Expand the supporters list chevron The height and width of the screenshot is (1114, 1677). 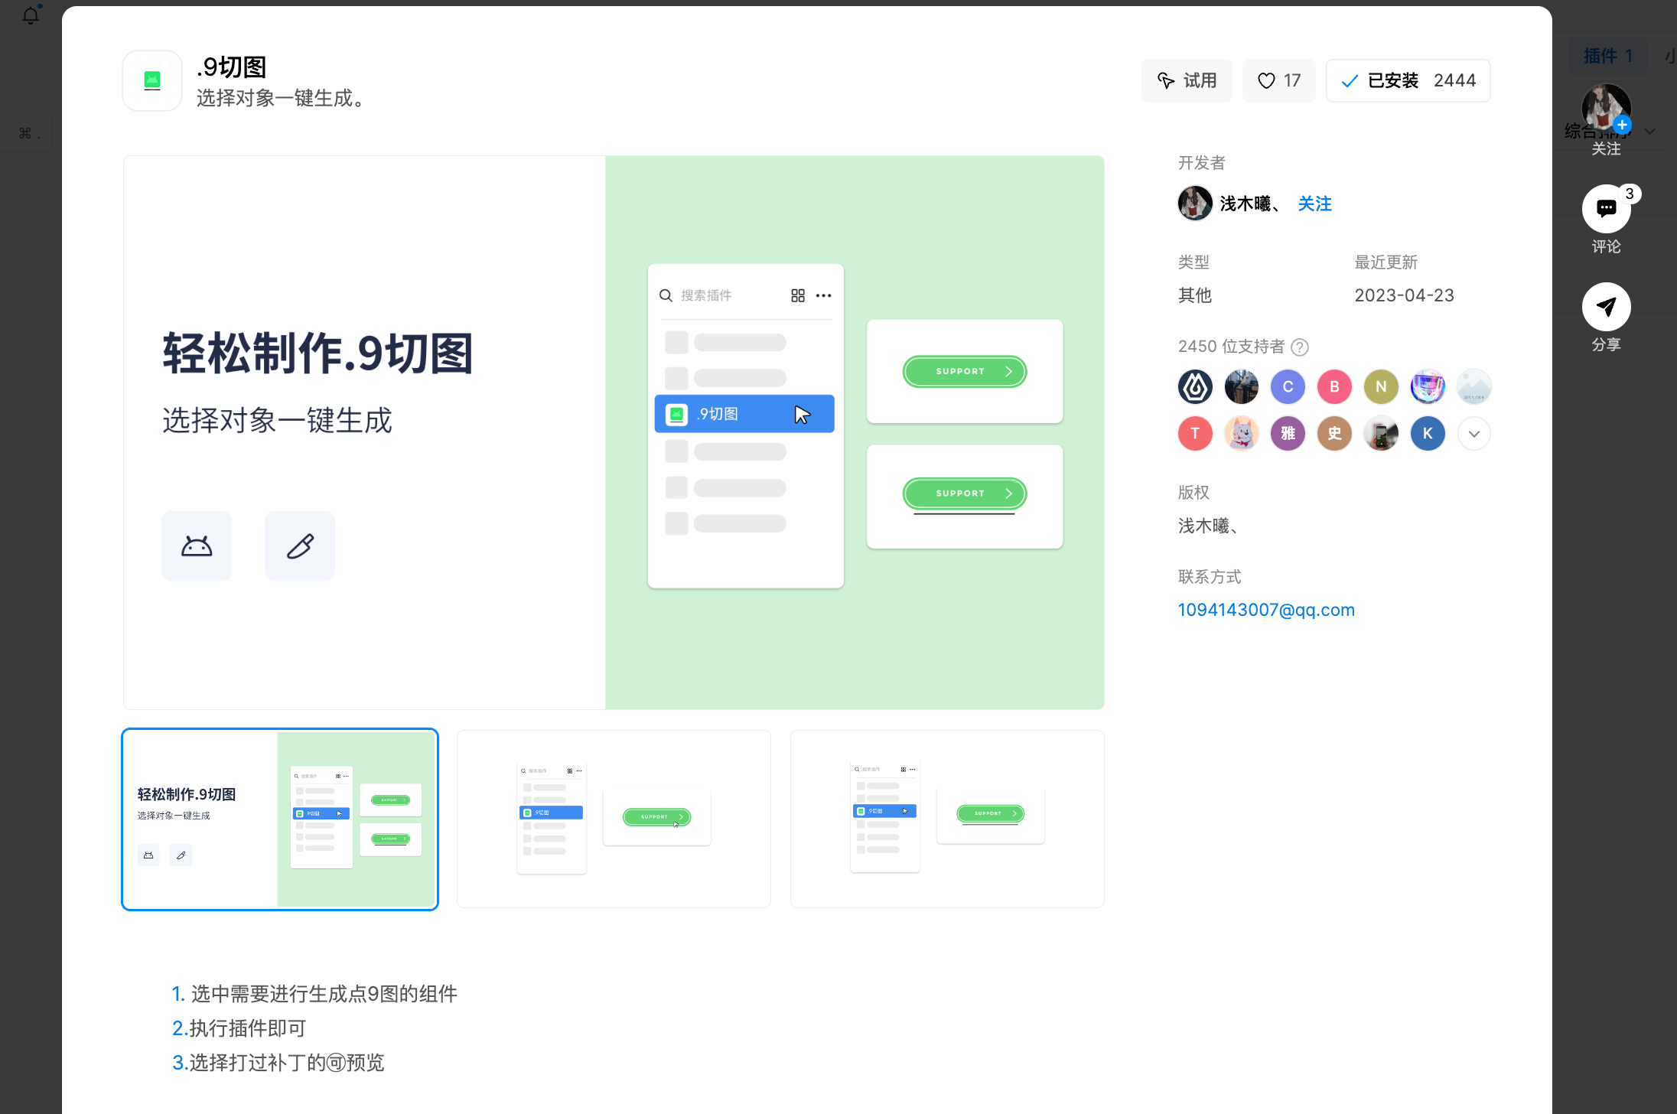tap(1473, 434)
